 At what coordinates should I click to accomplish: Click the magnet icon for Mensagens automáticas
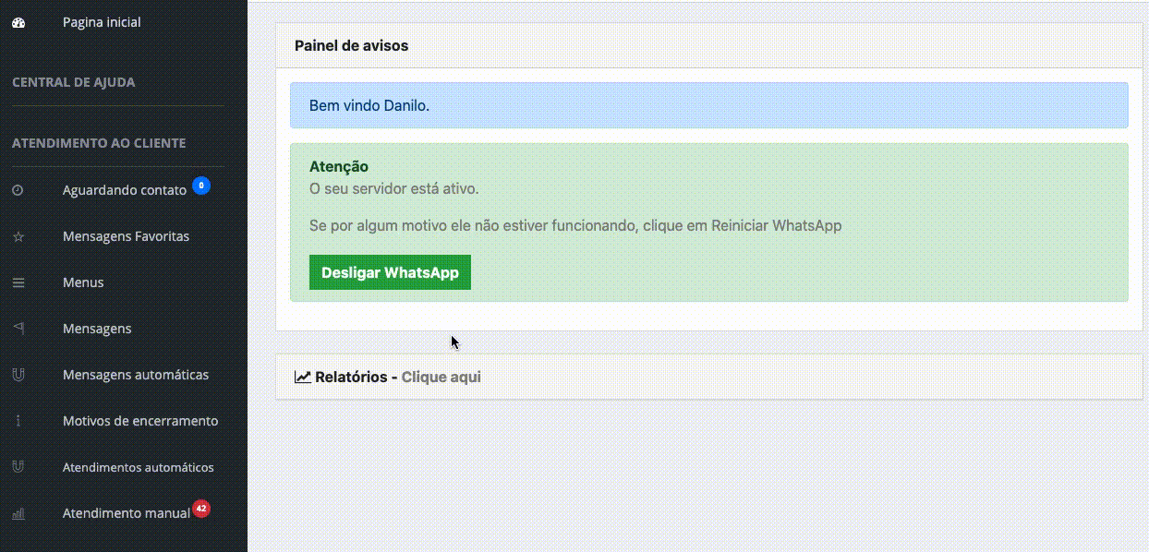(18, 375)
